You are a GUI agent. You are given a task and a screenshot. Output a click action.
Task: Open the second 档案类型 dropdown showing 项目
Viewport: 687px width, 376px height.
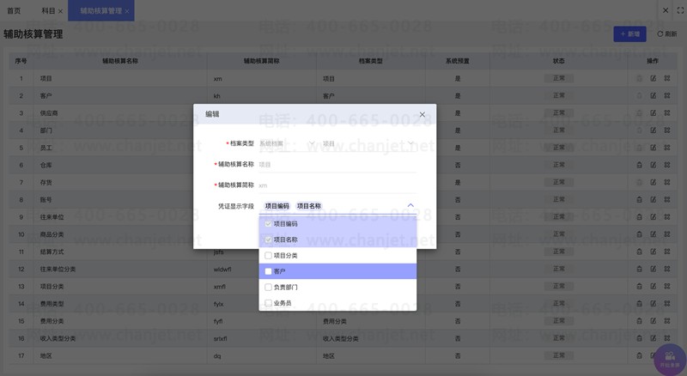click(x=368, y=143)
